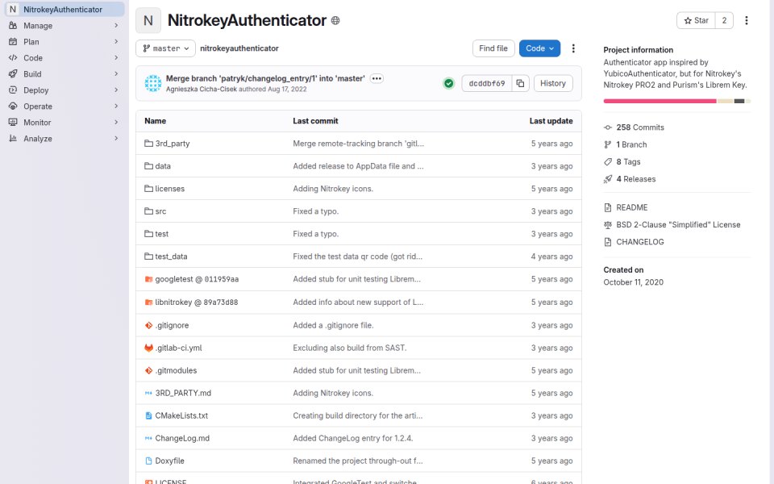Open the libnitrokey @ 89a73d88 submodule
Image resolution: width=774 pixels, height=484 pixels.
point(197,302)
